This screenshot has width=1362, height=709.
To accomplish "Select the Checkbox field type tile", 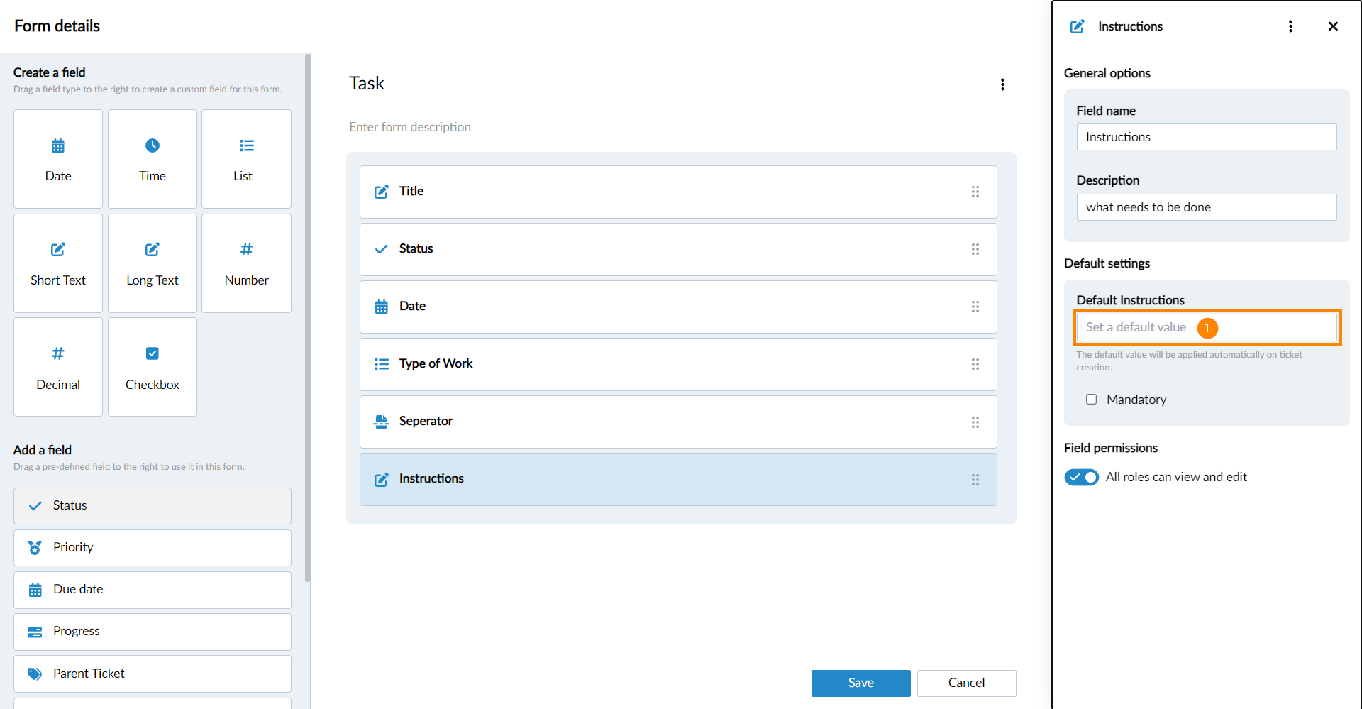I will (x=152, y=366).
